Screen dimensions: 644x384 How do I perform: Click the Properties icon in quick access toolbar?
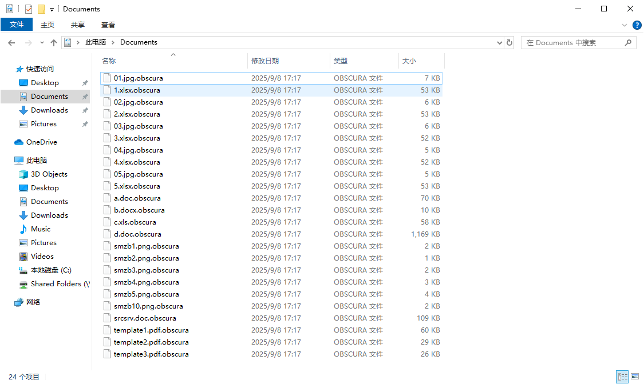pos(29,9)
